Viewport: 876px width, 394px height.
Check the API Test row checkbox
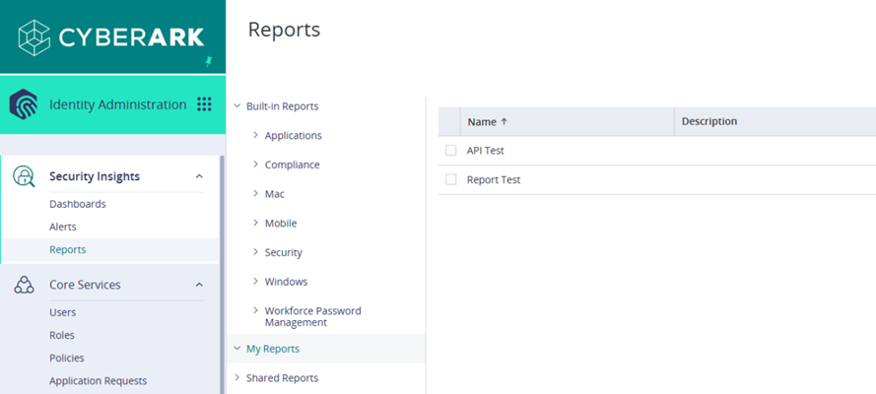click(x=451, y=151)
